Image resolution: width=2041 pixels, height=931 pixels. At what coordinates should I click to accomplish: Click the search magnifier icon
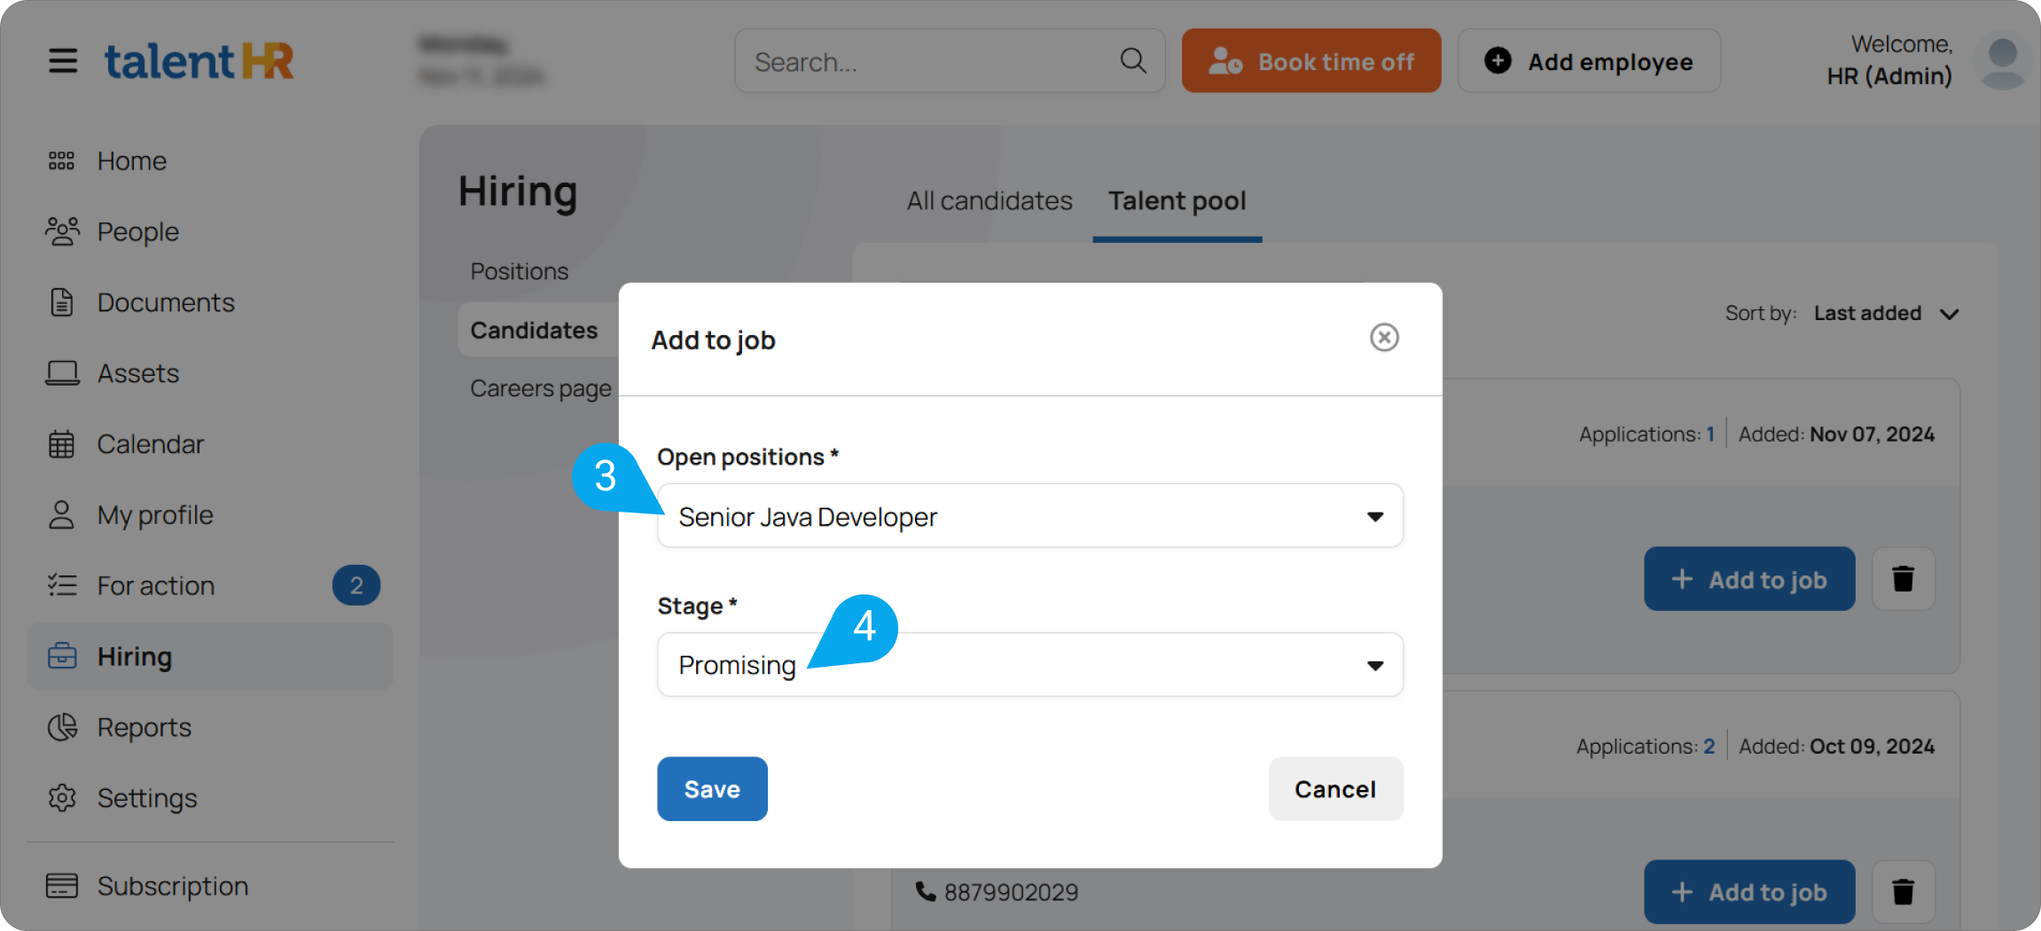coord(1133,61)
